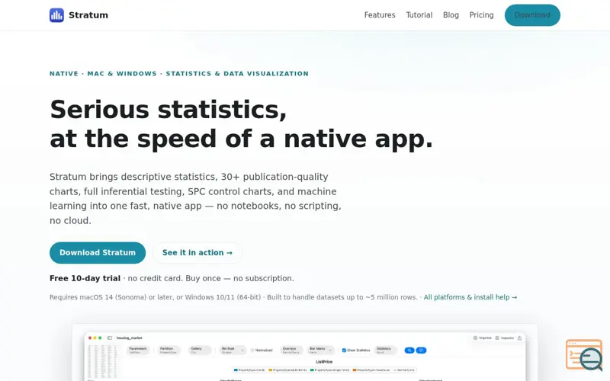Click the Stratum bar-chart logo icon
Image resolution: width=610 pixels, height=381 pixels.
(56, 15)
